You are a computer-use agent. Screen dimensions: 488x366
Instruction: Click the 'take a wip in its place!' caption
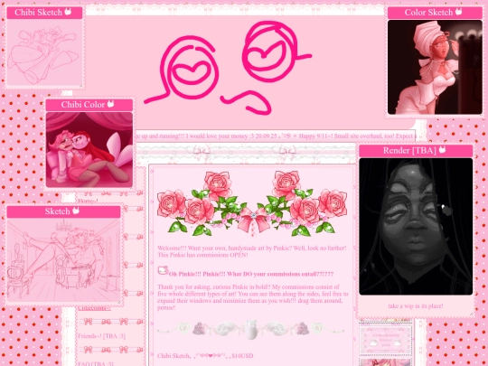point(416,306)
